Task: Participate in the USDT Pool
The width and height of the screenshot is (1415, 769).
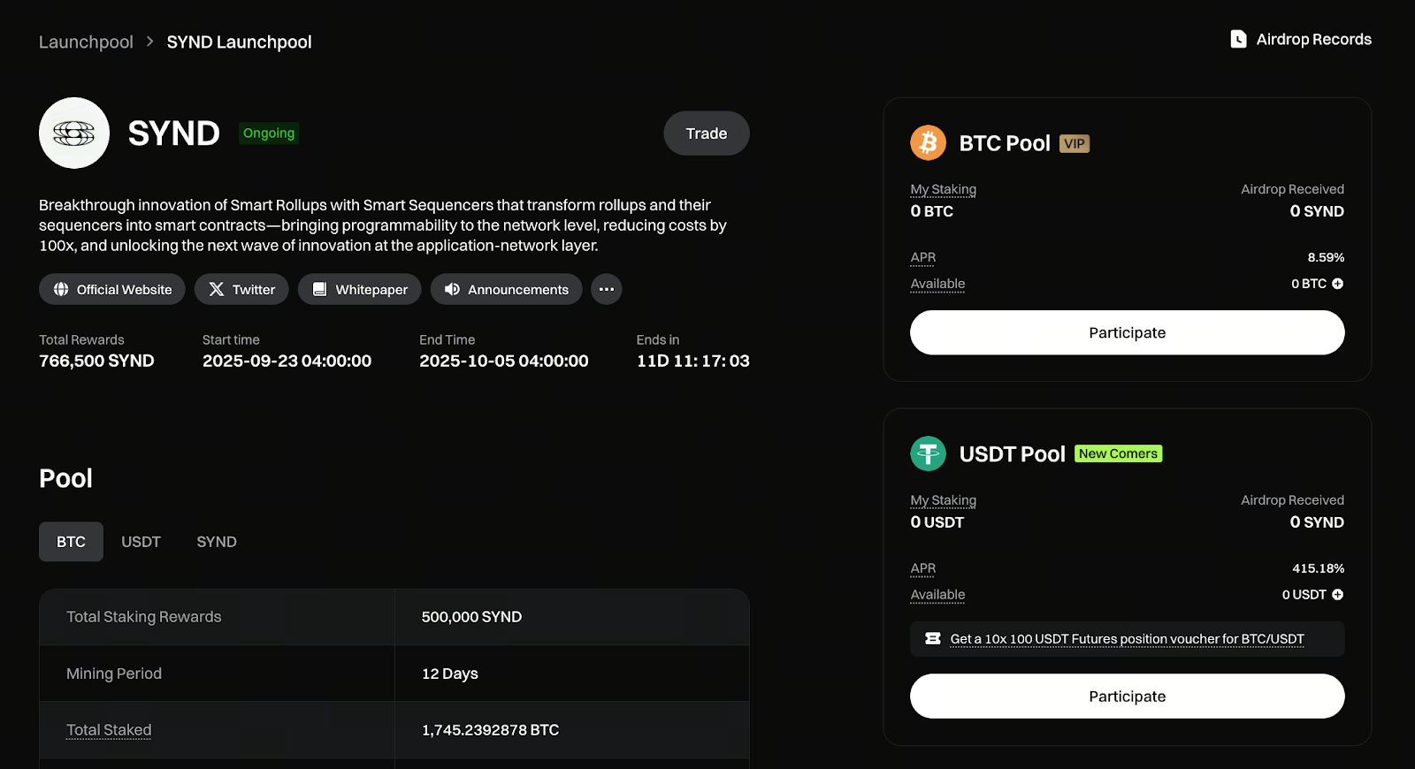Action: (x=1127, y=697)
